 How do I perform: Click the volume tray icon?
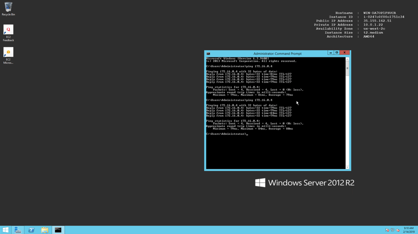(398, 230)
